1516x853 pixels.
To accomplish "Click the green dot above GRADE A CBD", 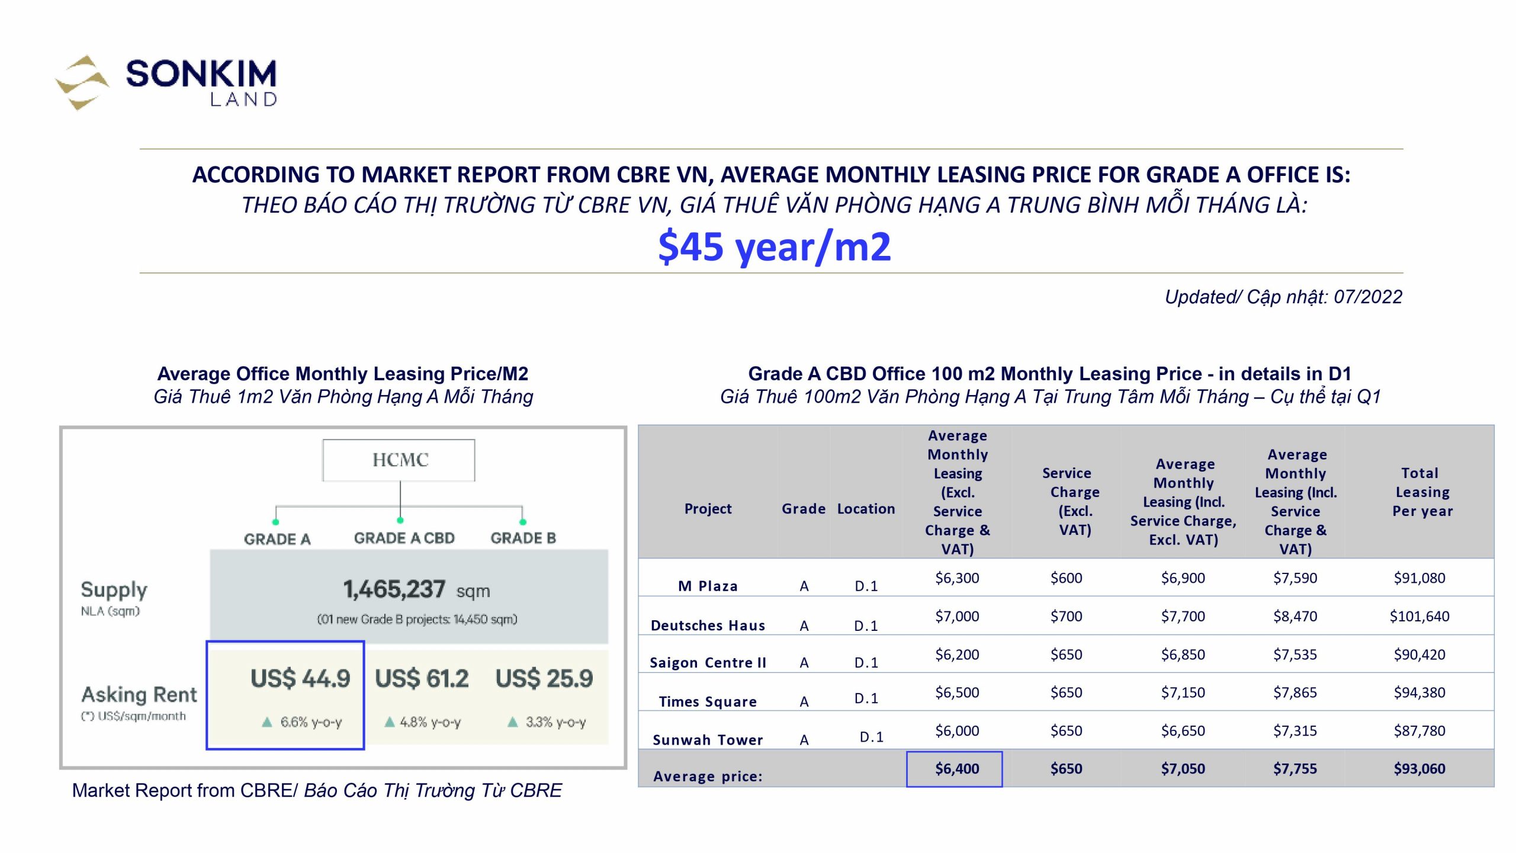I will click(400, 520).
